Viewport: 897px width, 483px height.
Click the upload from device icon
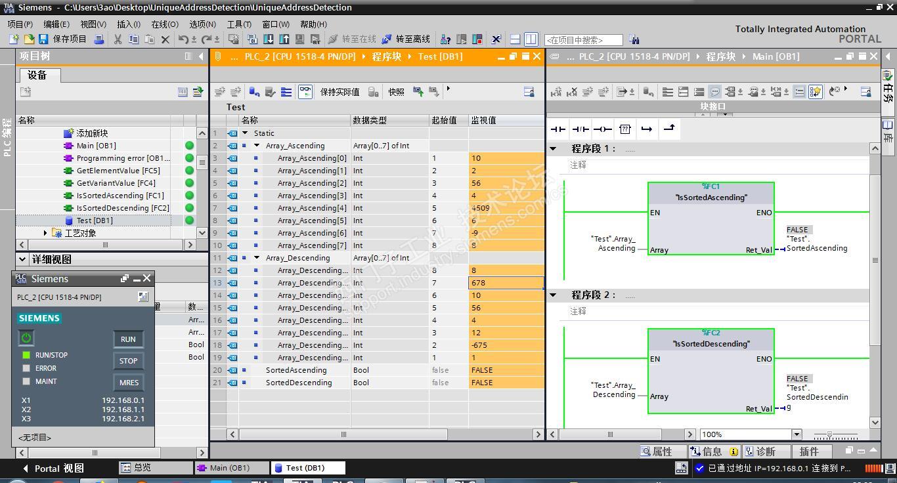coord(284,39)
